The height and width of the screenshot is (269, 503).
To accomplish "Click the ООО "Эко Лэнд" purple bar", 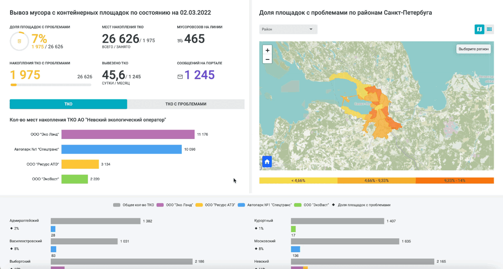I will (128, 134).
